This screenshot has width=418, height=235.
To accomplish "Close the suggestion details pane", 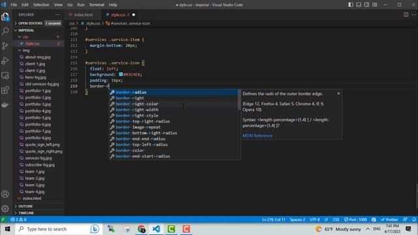I will (x=338, y=93).
